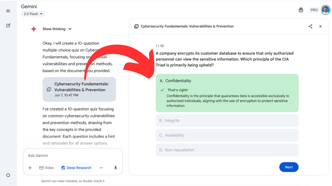Click the plus icon to add files

coord(30,168)
